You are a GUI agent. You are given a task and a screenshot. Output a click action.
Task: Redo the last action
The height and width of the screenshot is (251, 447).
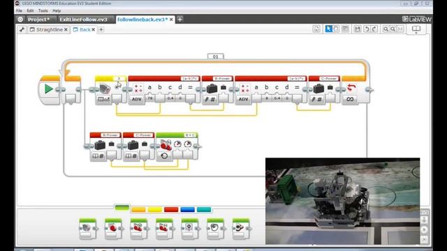[374, 29]
